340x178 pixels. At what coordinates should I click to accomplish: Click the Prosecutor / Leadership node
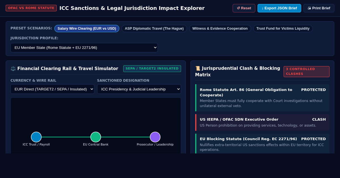click(155, 137)
